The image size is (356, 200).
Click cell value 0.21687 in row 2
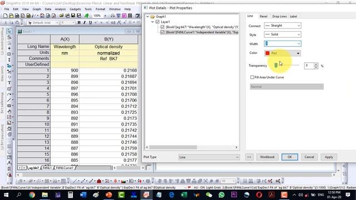(x=108, y=77)
